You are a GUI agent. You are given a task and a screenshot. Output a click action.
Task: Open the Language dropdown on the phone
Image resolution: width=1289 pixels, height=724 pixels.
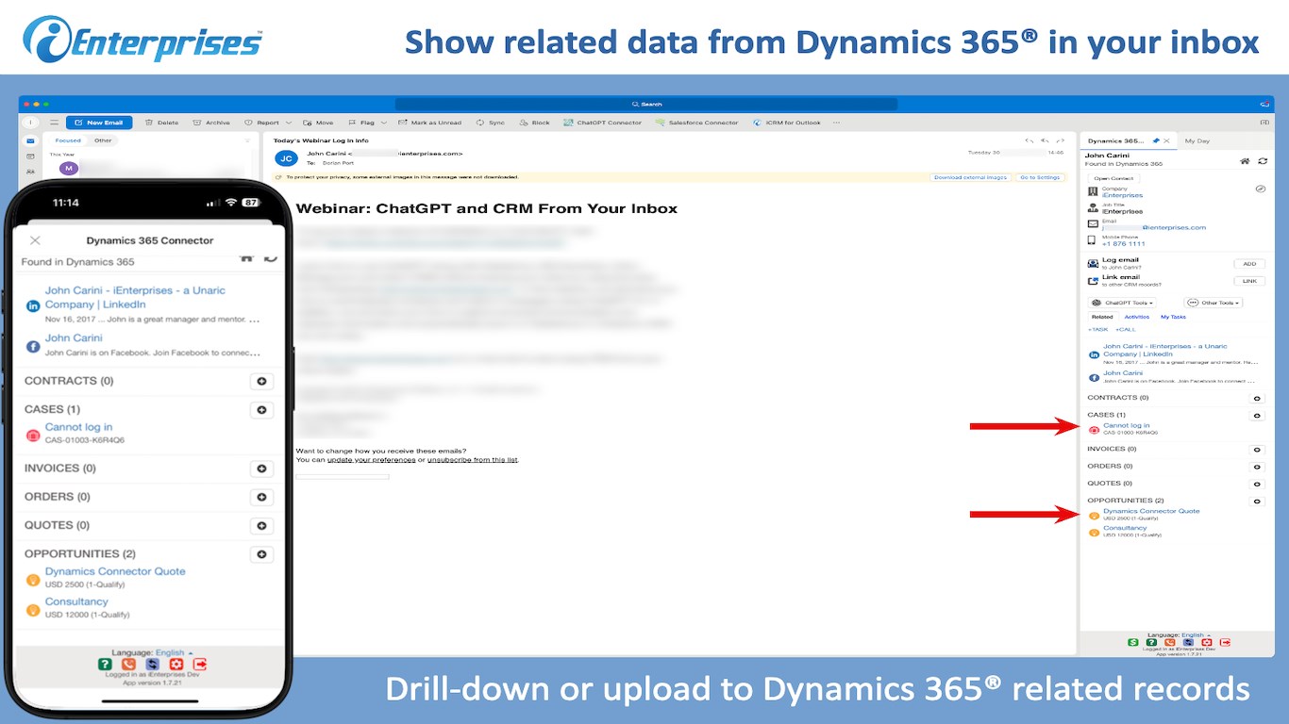(x=174, y=652)
